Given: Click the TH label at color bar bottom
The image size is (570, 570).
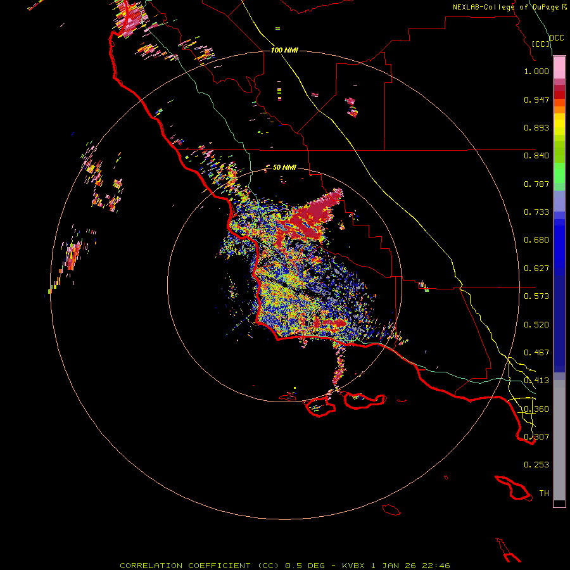Looking at the screenshot, I should (x=544, y=493).
